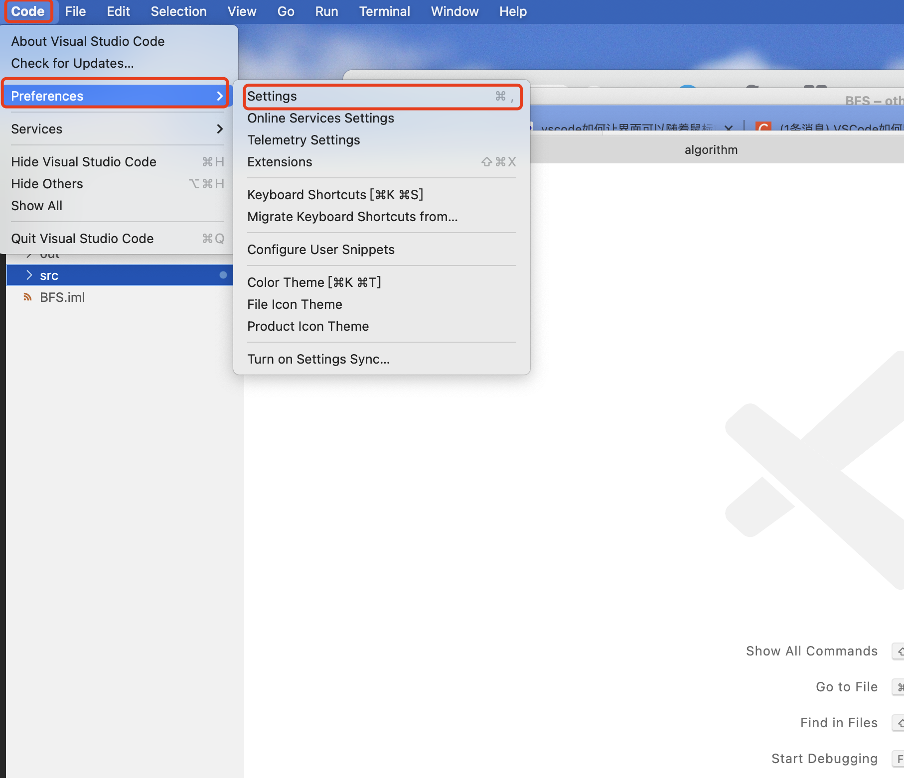Click the modified dot on src
Screen dimensions: 904x778
223,275
